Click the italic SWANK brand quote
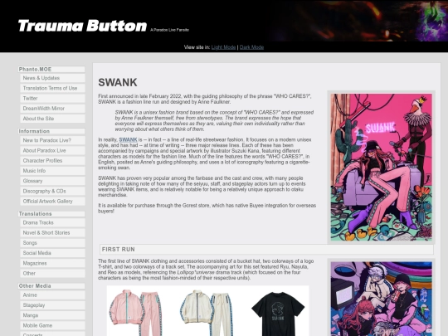The height and width of the screenshot is (336, 448). pos(214,120)
